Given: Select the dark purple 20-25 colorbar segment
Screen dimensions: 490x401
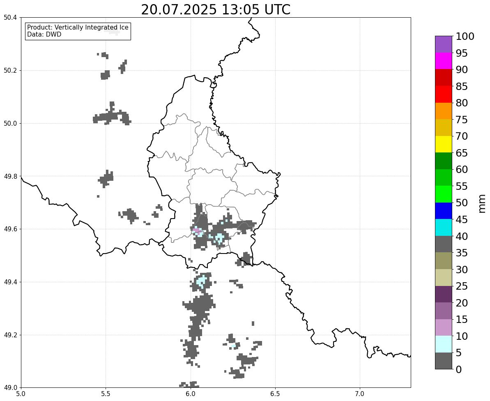Looking at the screenshot, I should click(x=444, y=294).
